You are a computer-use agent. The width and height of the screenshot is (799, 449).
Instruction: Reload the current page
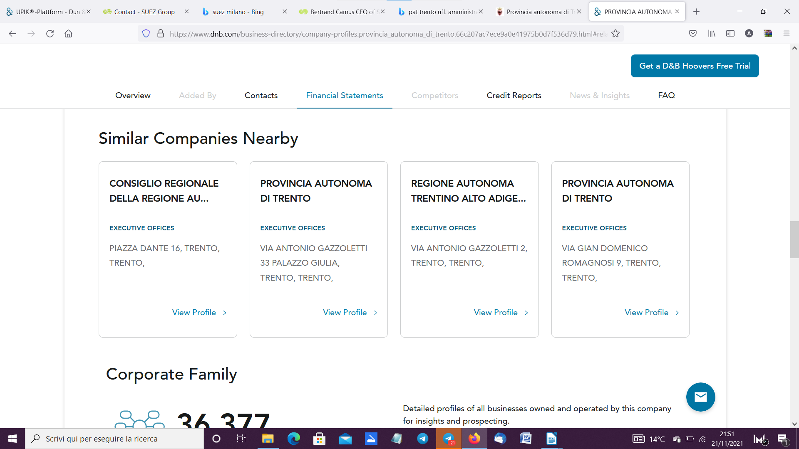(x=50, y=34)
